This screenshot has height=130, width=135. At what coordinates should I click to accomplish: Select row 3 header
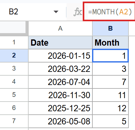tap(14, 69)
